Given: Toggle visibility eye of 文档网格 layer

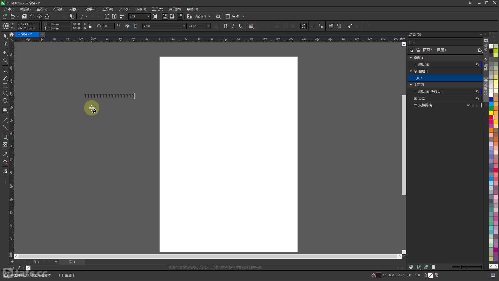Looking at the screenshot, I should [x=469, y=105].
